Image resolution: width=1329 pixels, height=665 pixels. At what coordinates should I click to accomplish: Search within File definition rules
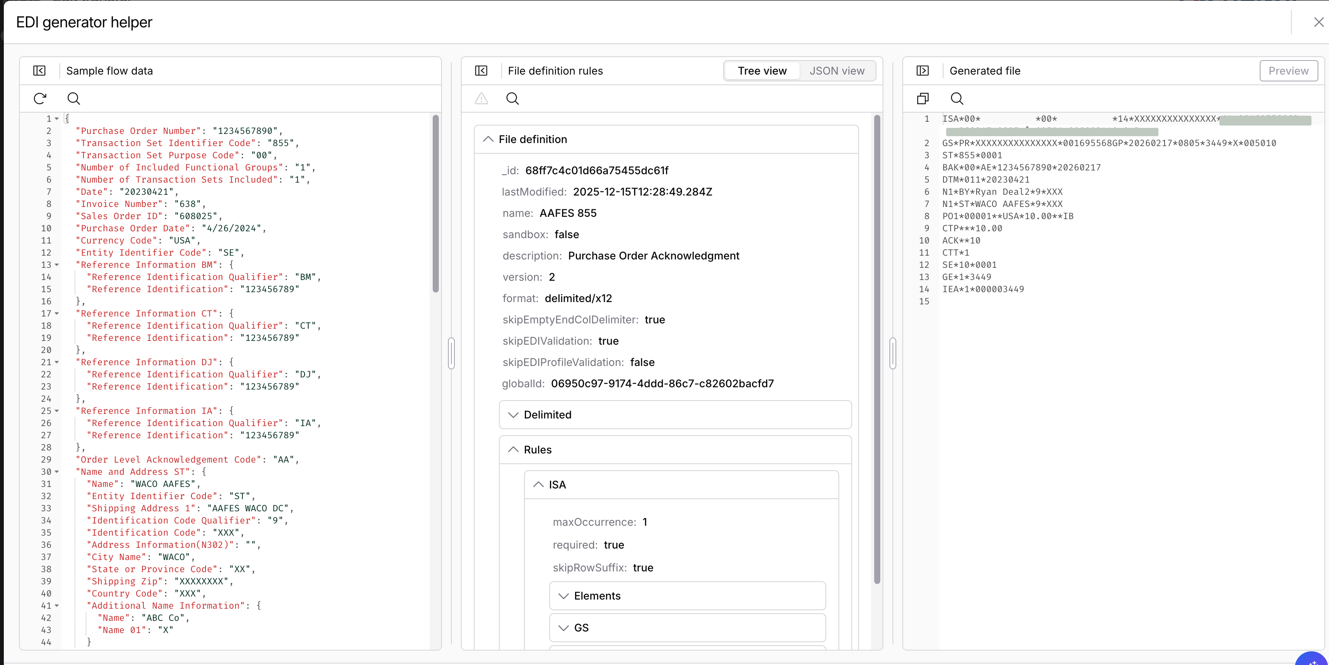(512, 98)
